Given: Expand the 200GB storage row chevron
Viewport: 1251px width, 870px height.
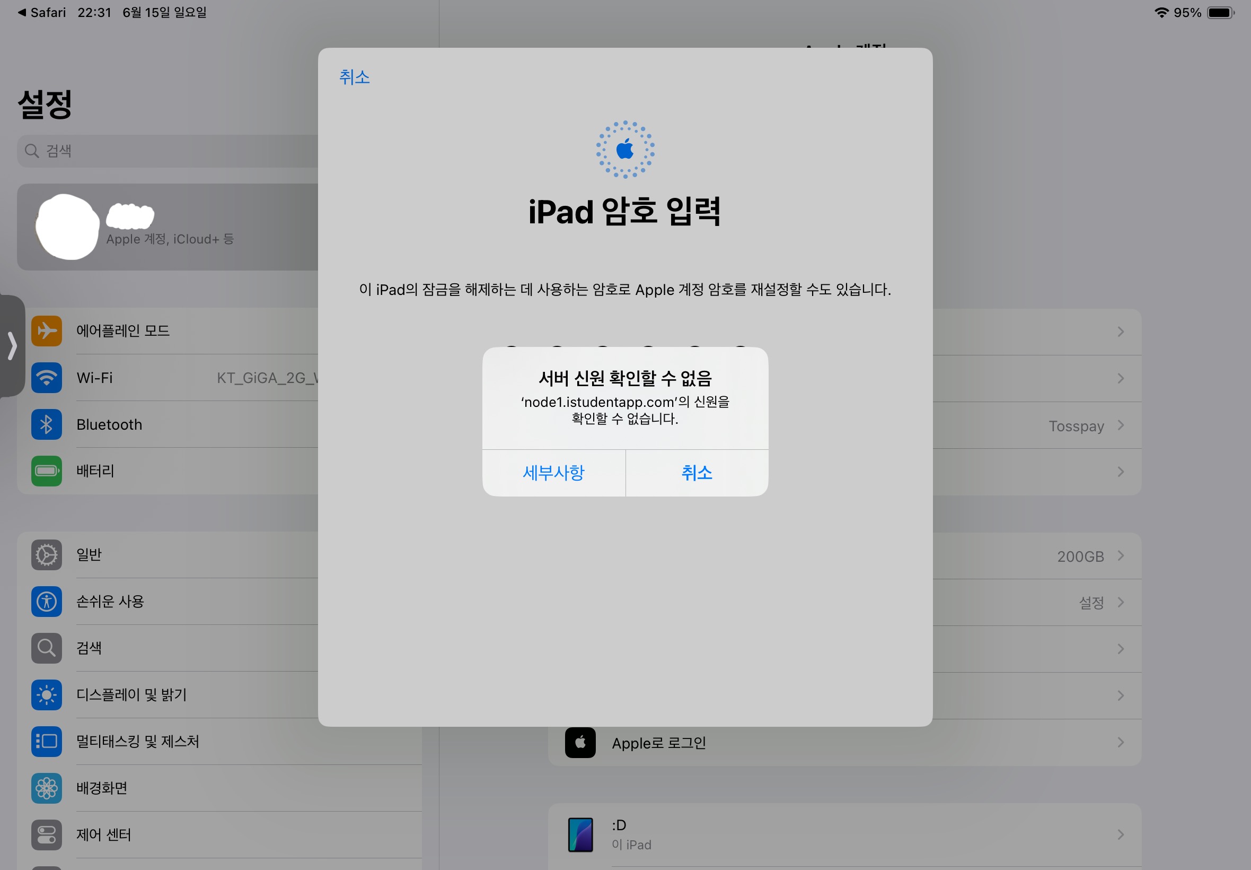Looking at the screenshot, I should pyautogui.click(x=1120, y=555).
